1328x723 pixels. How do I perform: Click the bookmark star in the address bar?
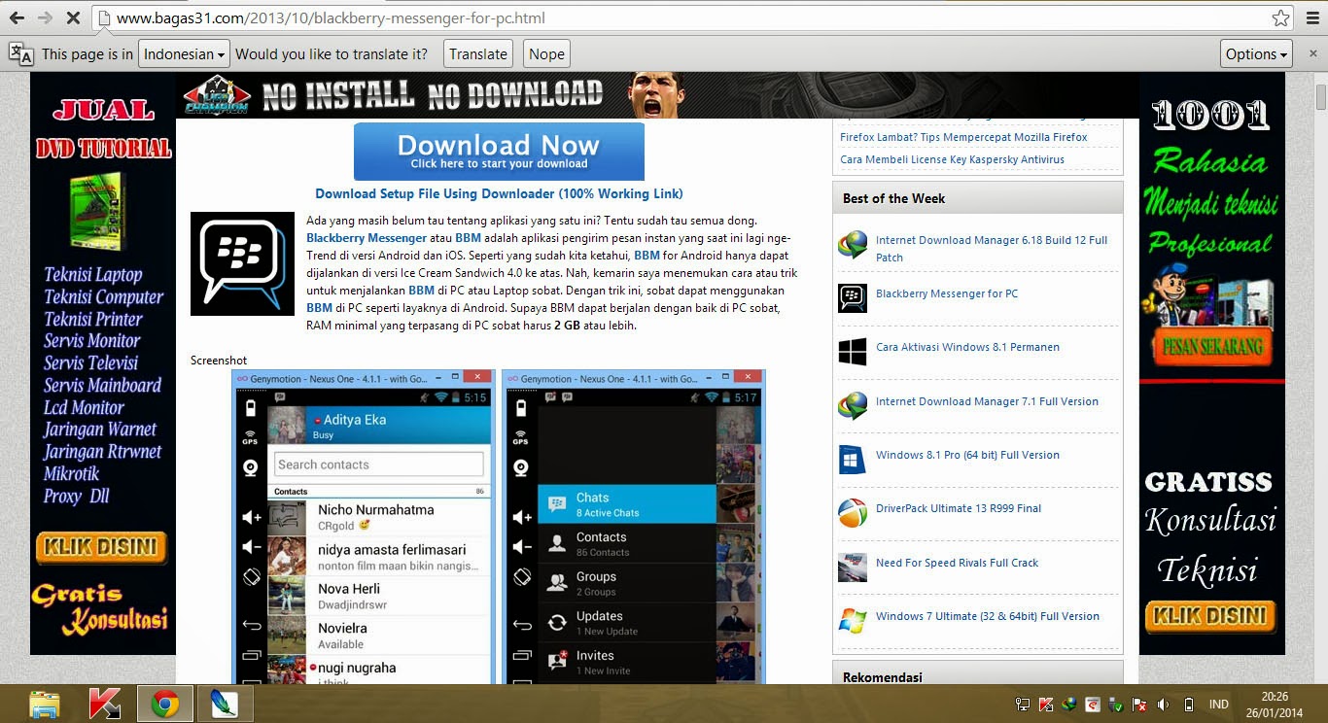point(1282,17)
